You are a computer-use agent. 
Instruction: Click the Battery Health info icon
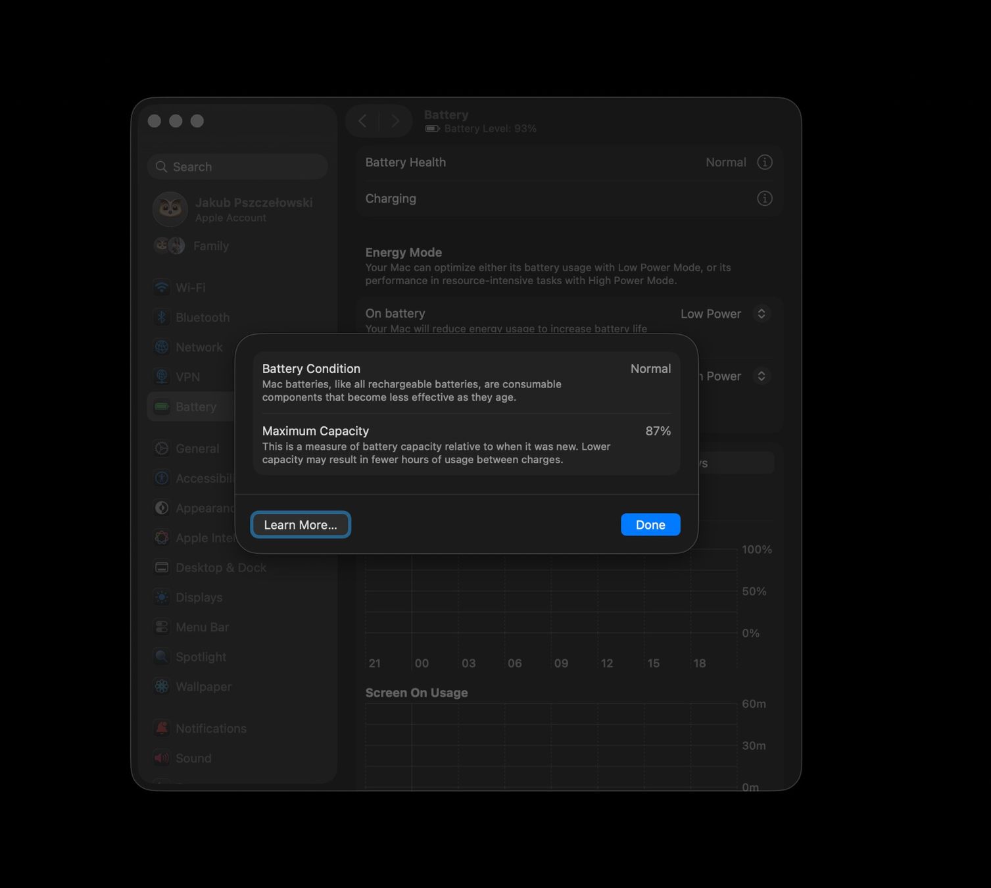coord(764,162)
